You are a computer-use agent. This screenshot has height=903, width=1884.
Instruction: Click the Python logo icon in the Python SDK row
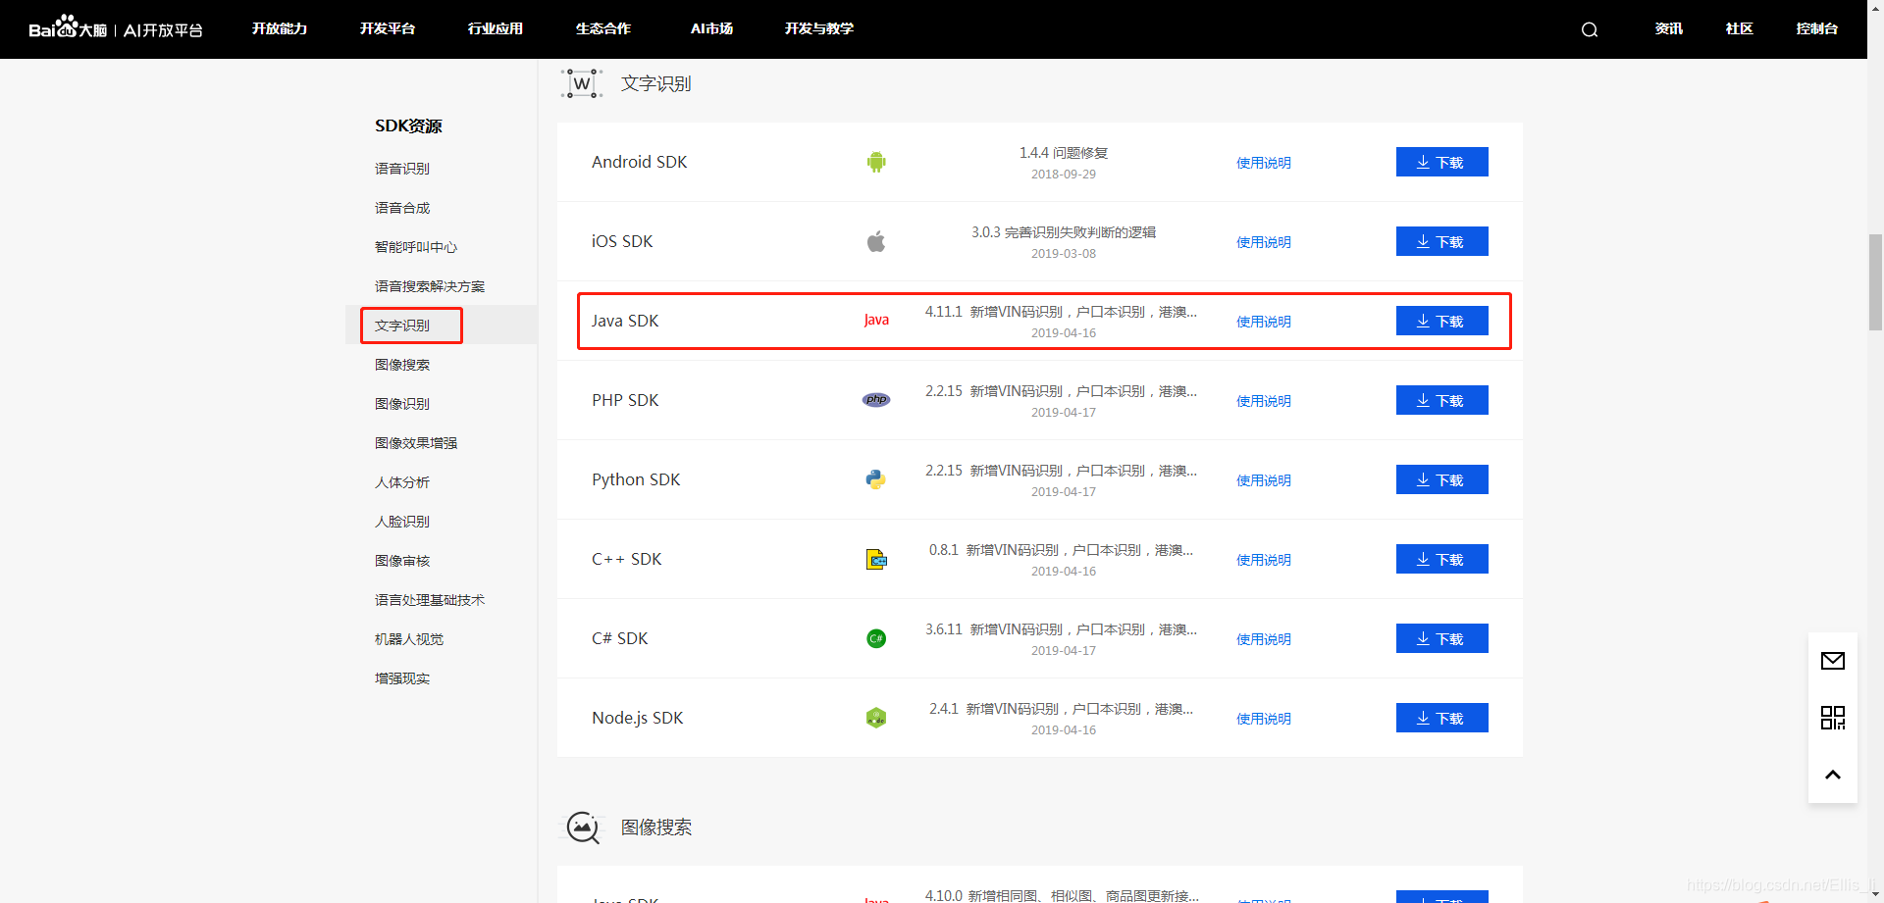(x=876, y=479)
